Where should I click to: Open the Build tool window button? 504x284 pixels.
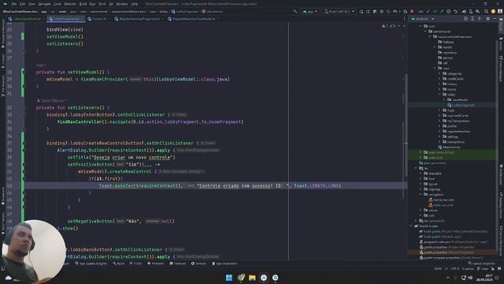119,263
